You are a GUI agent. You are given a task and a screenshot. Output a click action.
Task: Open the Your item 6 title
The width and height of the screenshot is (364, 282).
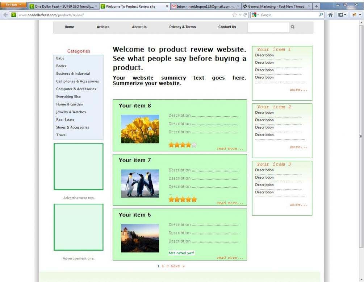(x=135, y=215)
